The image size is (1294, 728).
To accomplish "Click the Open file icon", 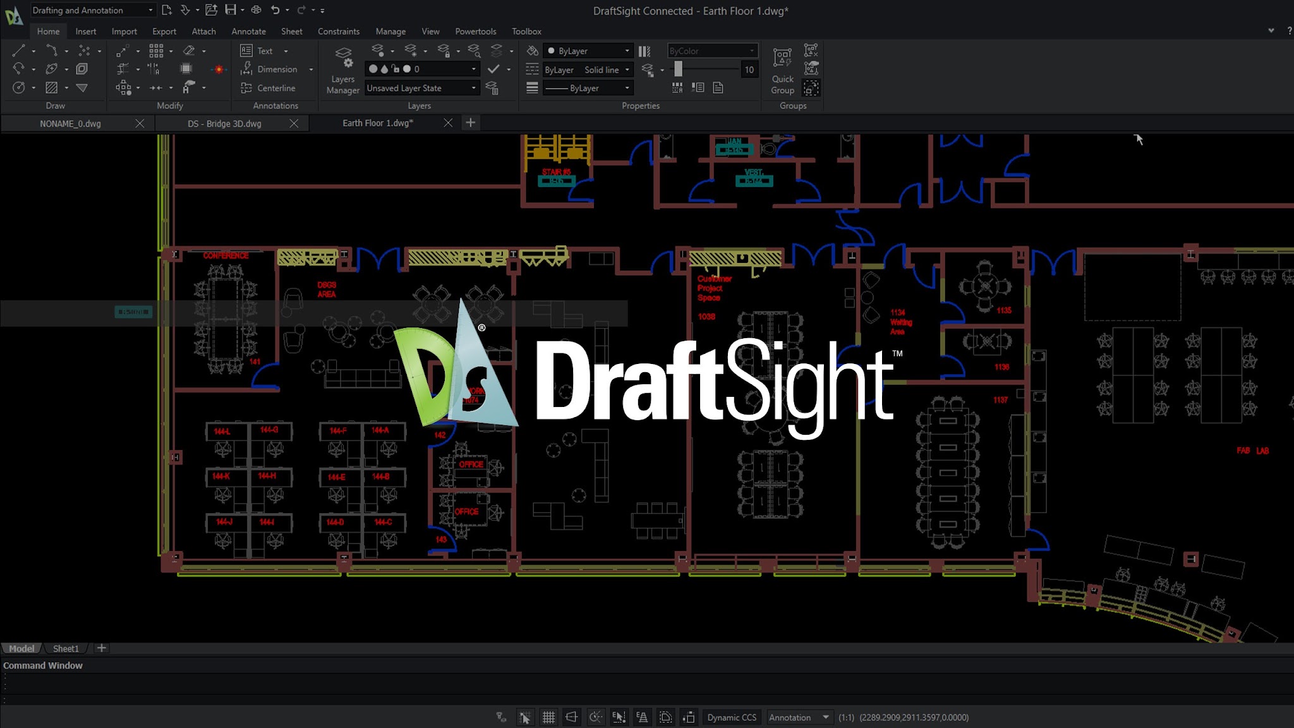I will click(x=211, y=10).
